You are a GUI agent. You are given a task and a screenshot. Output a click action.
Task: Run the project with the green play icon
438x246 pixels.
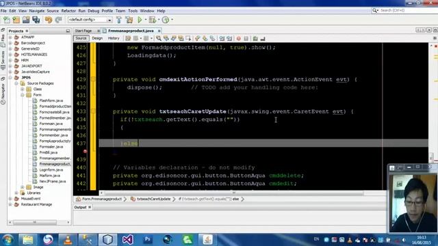tap(140, 20)
